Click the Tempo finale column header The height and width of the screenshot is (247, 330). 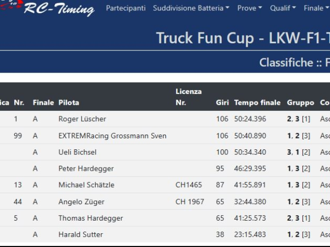click(x=257, y=103)
